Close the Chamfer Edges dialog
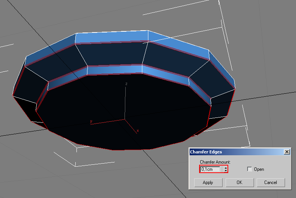The height and width of the screenshot is (198, 296). tap(287, 152)
